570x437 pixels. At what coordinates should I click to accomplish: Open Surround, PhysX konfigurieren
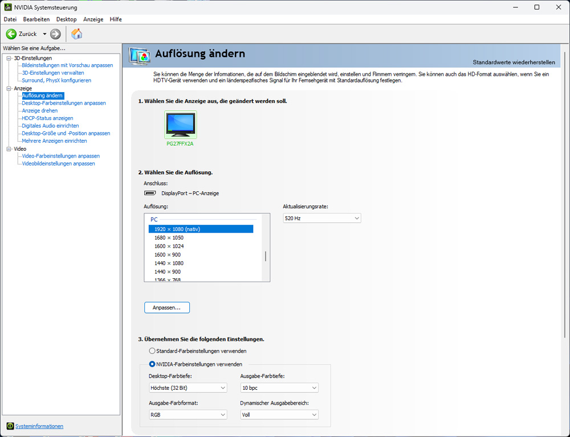[56, 81]
